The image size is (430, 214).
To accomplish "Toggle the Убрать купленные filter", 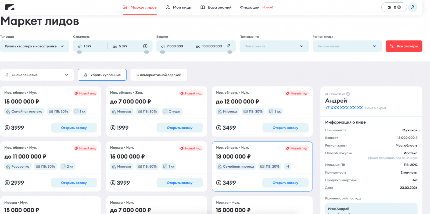I will pyautogui.click(x=102, y=75).
